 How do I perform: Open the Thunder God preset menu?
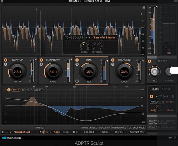22,132
